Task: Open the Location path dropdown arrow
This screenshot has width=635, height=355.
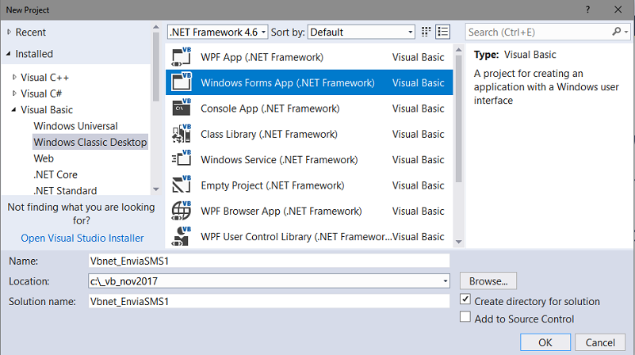Action: pyautogui.click(x=445, y=281)
